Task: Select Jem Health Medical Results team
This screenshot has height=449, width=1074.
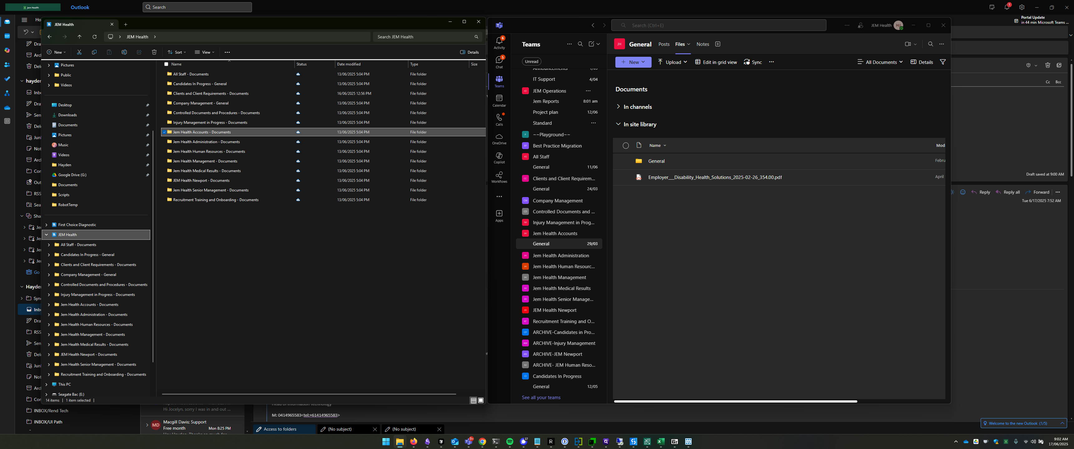Action: tap(561, 288)
